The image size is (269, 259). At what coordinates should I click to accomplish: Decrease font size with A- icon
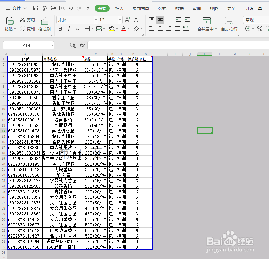click(136, 20)
